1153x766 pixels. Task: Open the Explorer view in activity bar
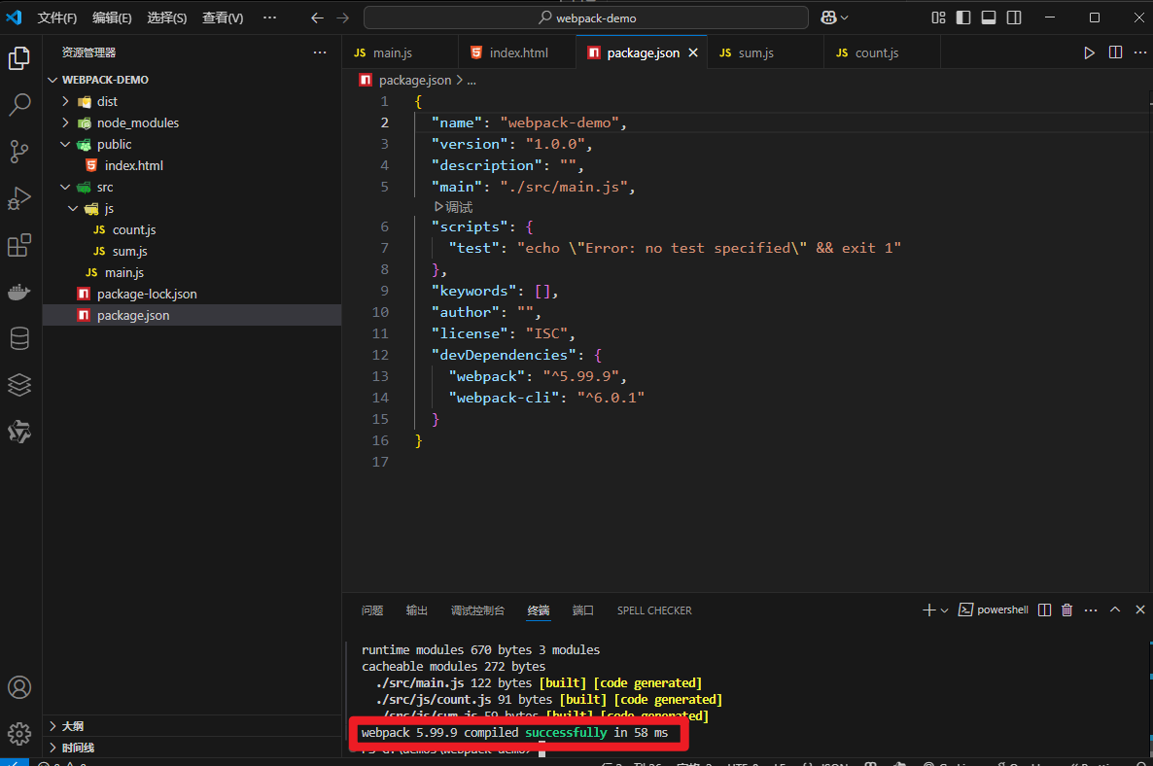19,58
